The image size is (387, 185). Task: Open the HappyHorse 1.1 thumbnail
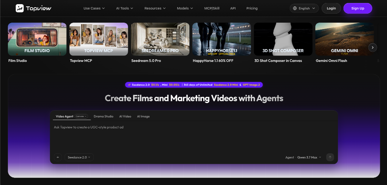click(x=221, y=39)
